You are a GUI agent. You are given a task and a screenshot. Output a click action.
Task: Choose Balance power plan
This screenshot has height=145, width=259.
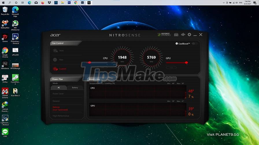click(x=56, y=101)
